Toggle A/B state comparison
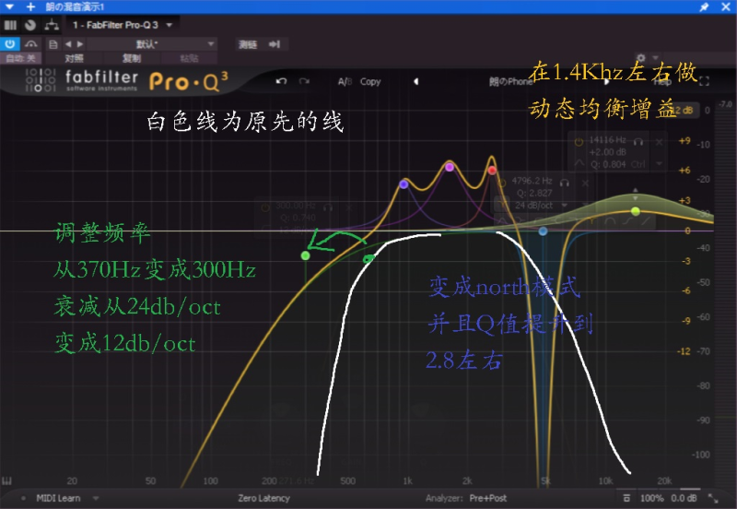The height and width of the screenshot is (509, 737). point(345,81)
